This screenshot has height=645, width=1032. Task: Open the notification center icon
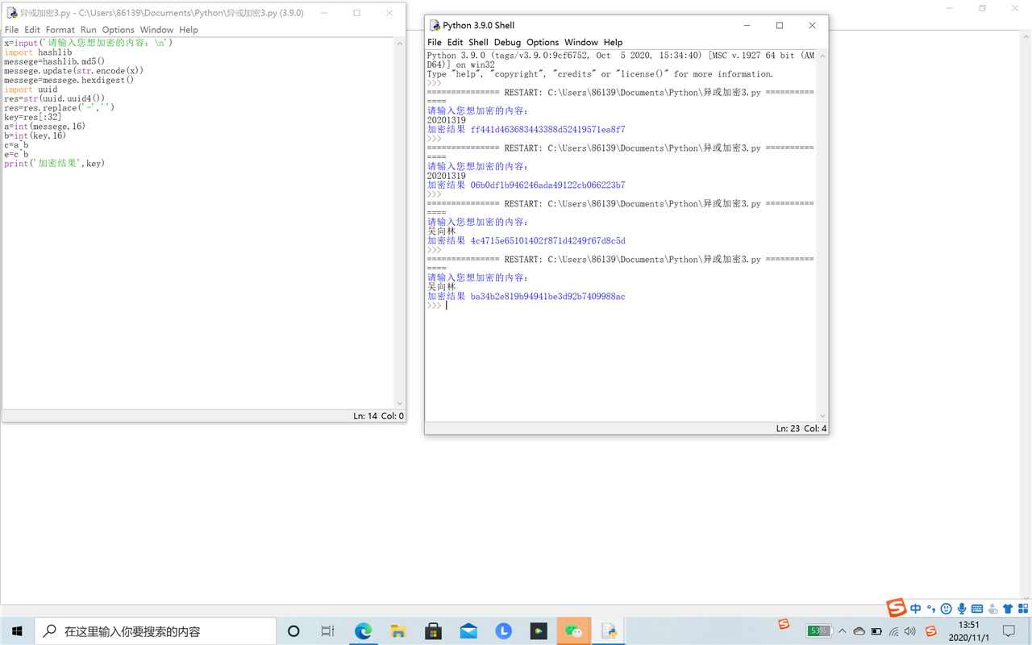click(1009, 631)
